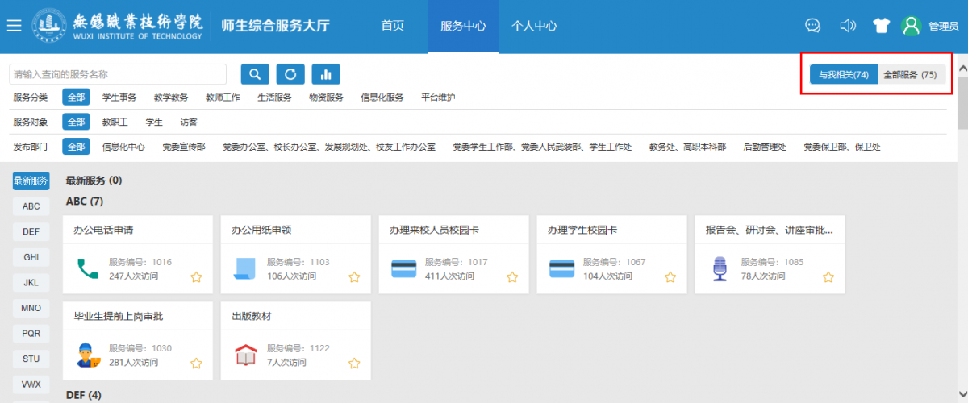Screen dimensions: 968x403
Task: Select 全部 in 服务分类 row
Action: point(76,98)
